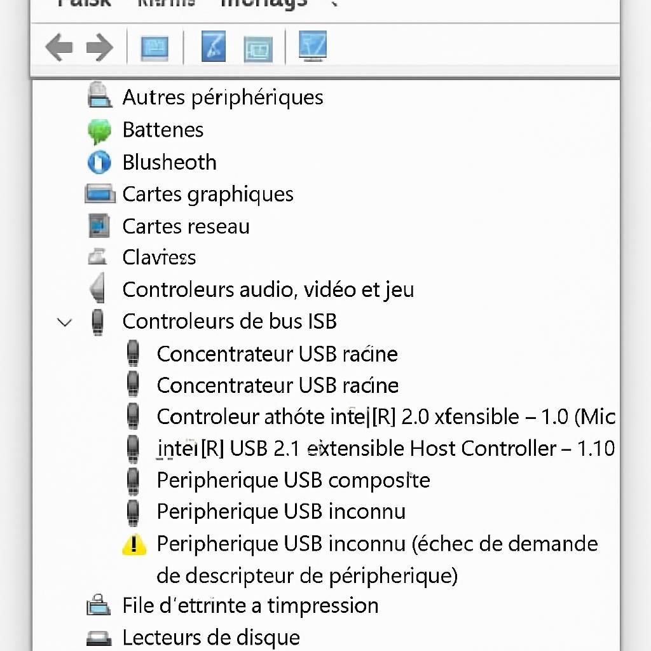The height and width of the screenshot is (651, 651).
Task: Select Controleurs audio, vidéo et jeu
Action: click(x=268, y=290)
